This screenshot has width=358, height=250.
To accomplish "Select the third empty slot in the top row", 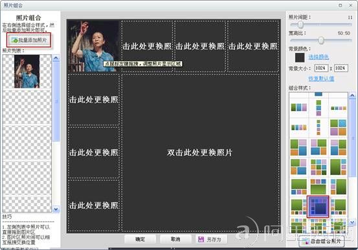I will point(200,47).
